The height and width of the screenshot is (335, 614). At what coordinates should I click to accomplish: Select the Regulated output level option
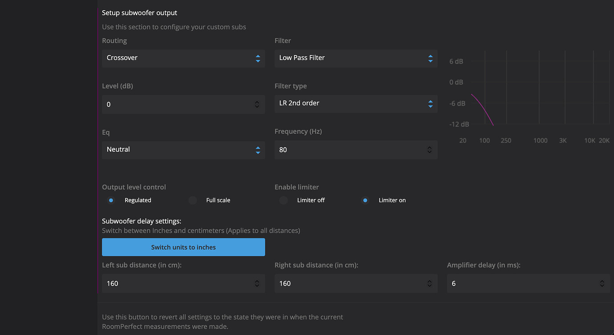(111, 200)
